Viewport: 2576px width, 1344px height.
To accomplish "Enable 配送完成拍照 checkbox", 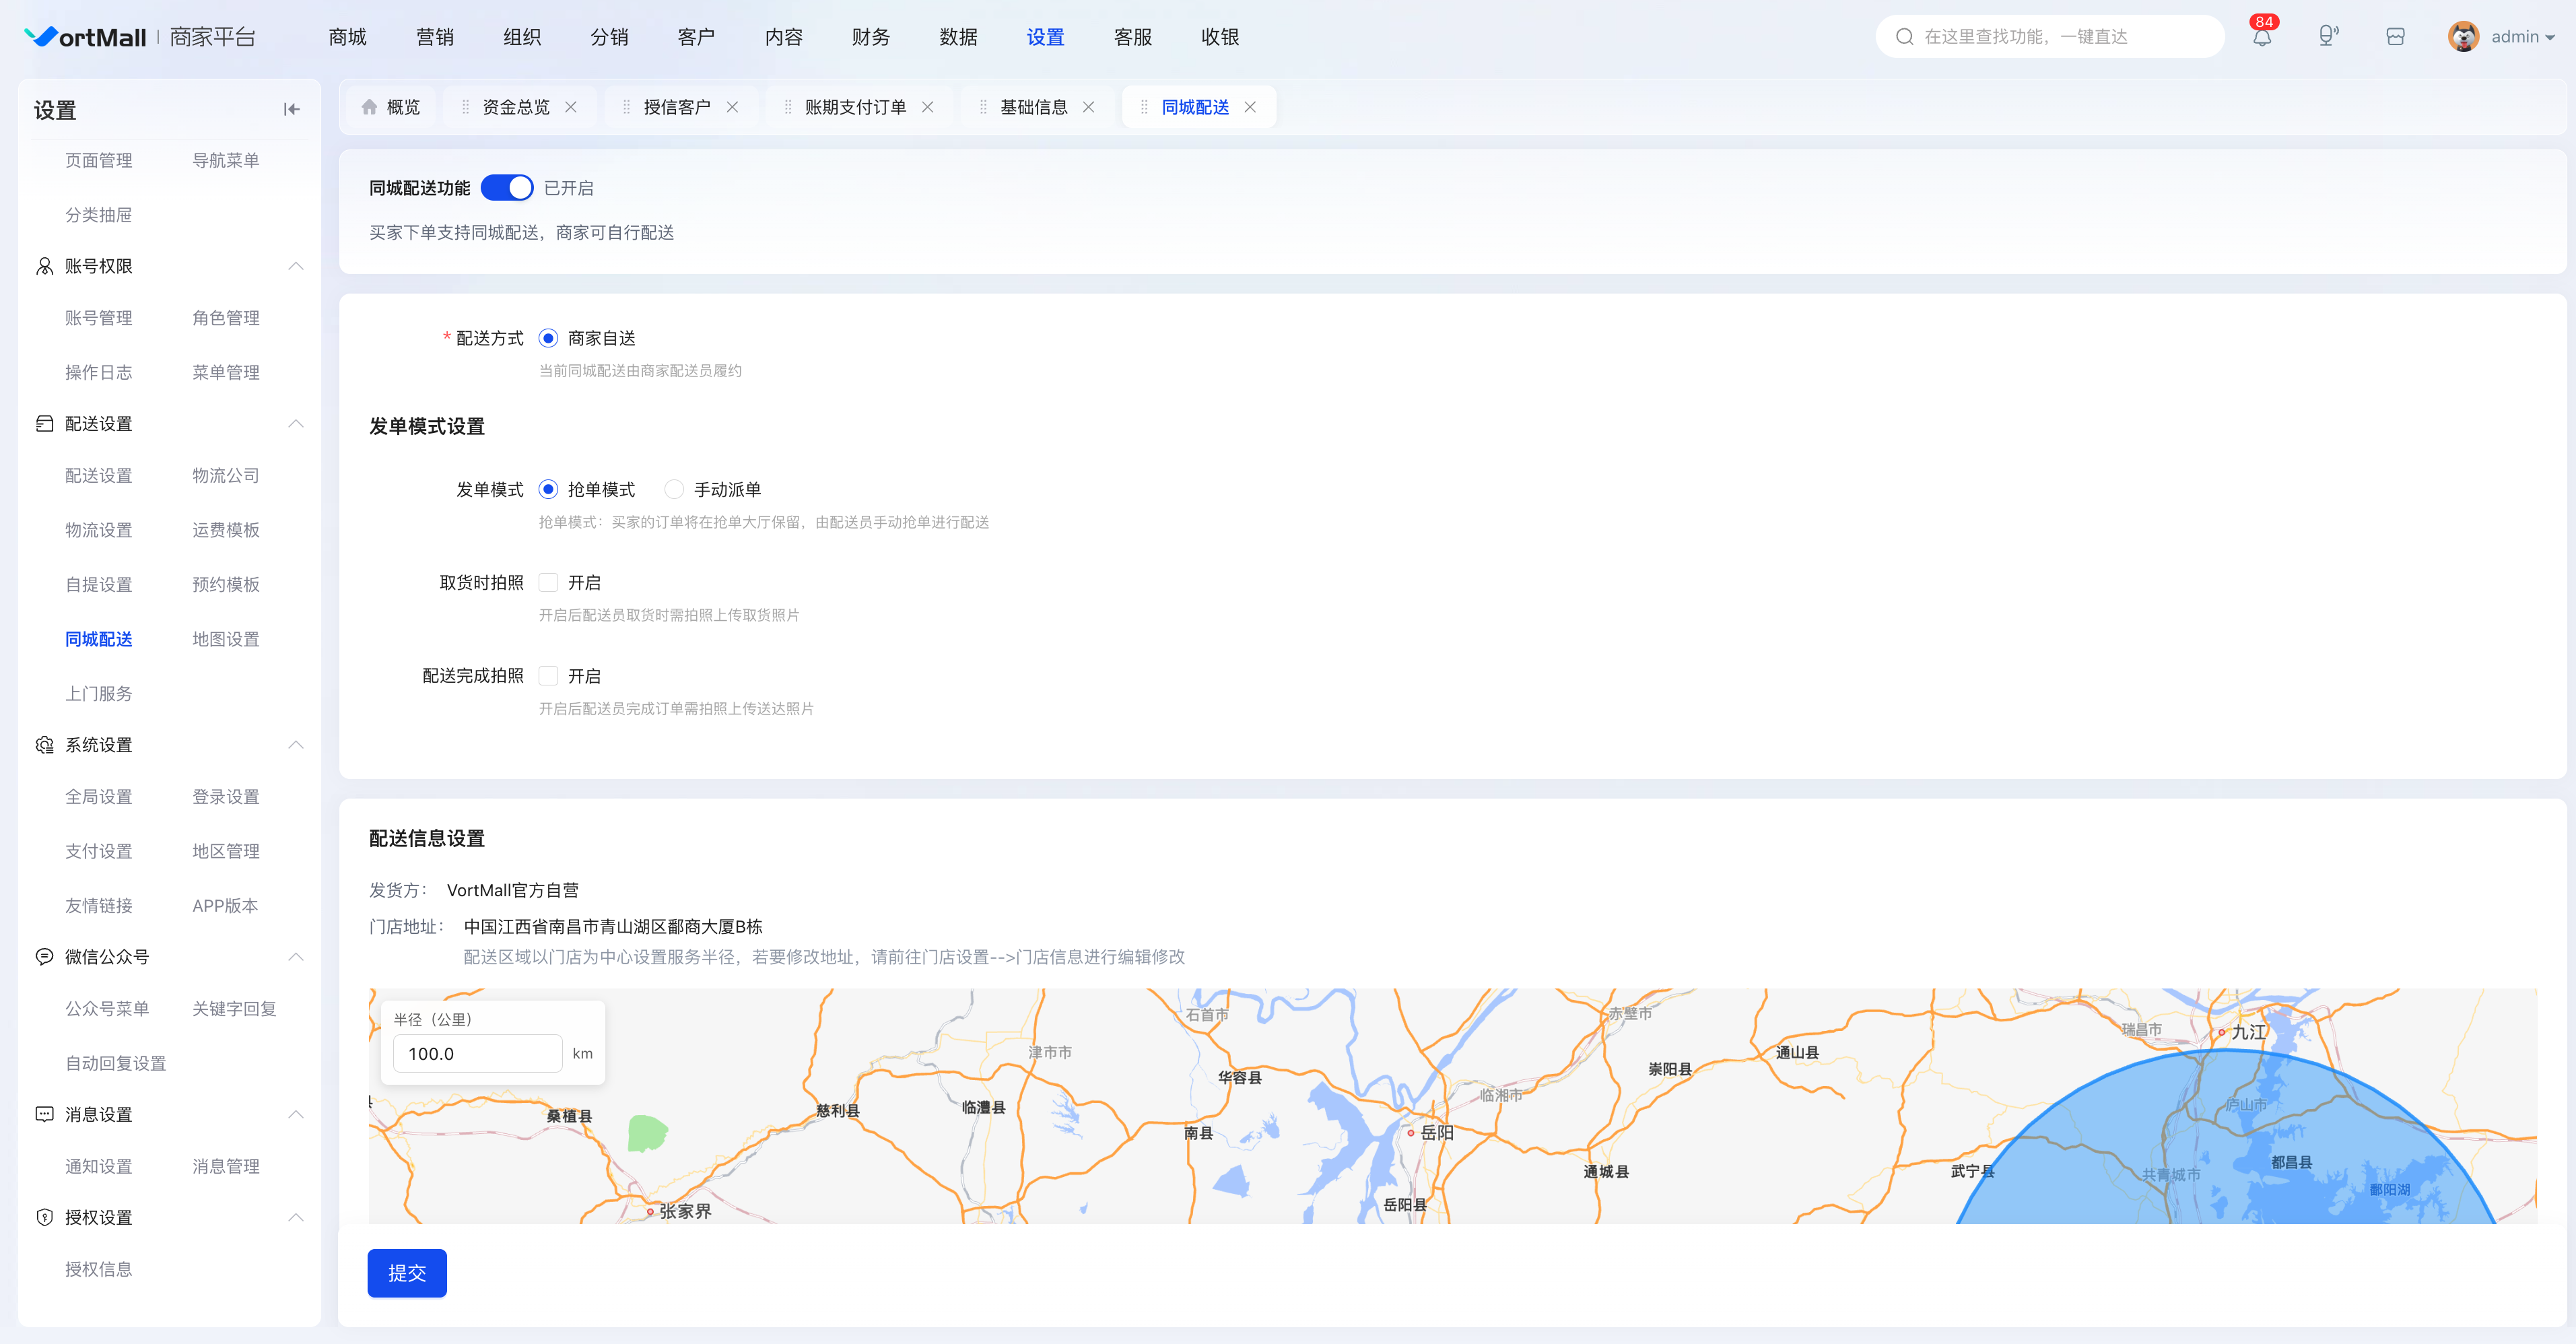I will click(x=548, y=676).
